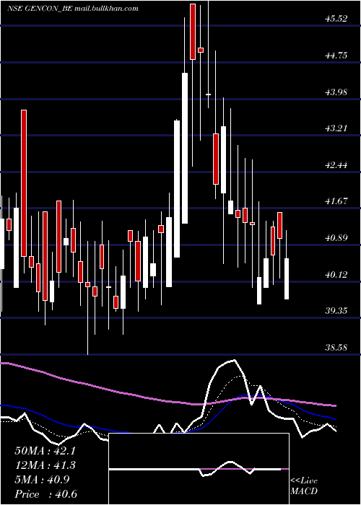Click the 43.21 price axis label
Screen dimensions: 361x505
[x=336, y=128]
